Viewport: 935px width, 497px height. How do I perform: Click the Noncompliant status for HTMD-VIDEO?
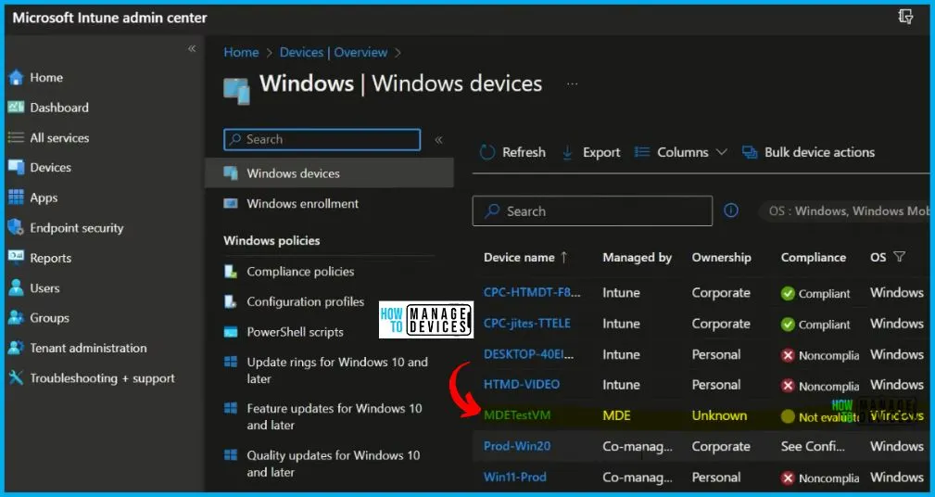tap(820, 386)
